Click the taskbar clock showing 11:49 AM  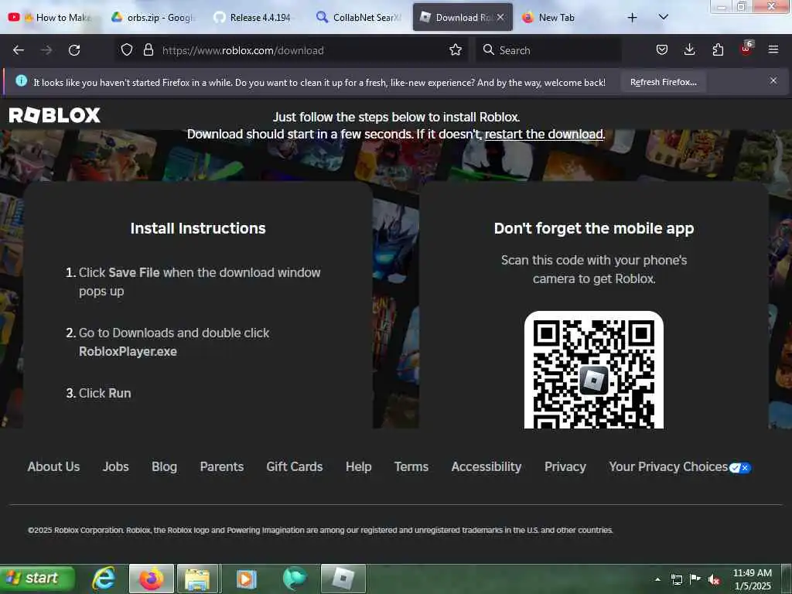click(752, 579)
